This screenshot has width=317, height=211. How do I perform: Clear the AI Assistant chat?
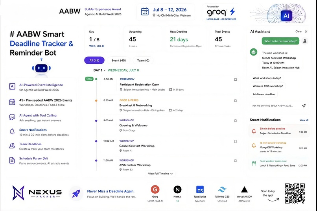pyautogui.click(x=299, y=31)
